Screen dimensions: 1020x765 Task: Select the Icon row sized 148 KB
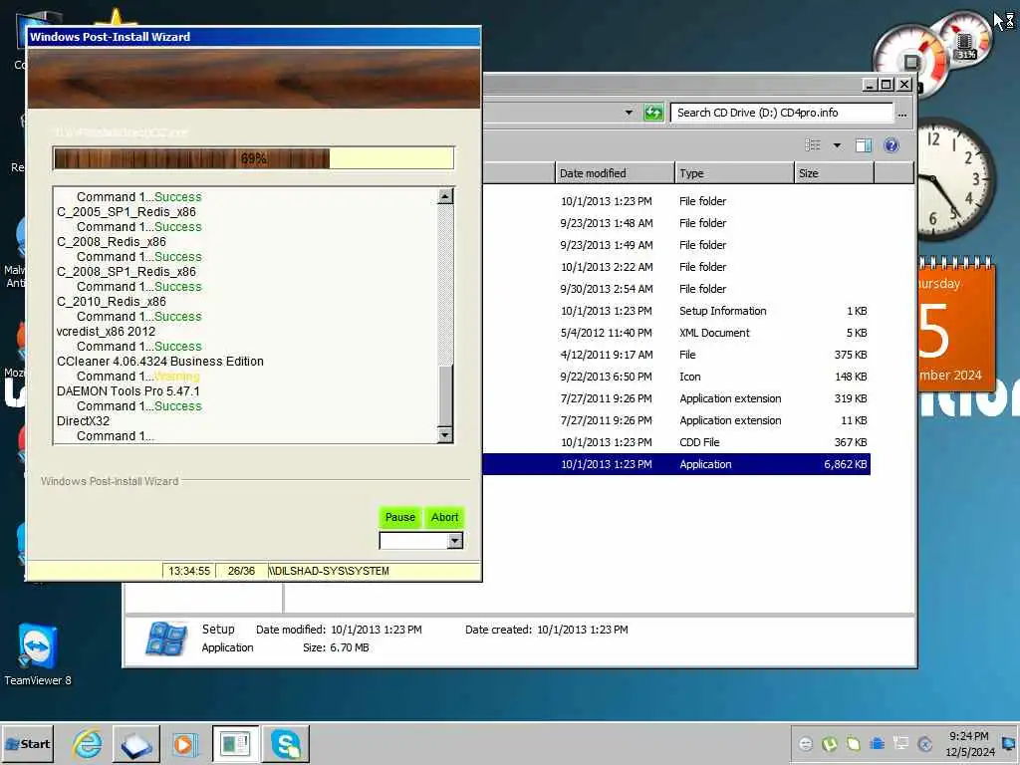[676, 377]
